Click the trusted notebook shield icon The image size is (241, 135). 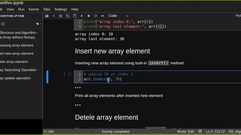coord(200,131)
